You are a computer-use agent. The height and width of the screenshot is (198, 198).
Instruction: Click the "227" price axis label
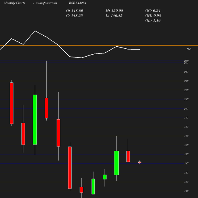pyautogui.click(x=186, y=90)
